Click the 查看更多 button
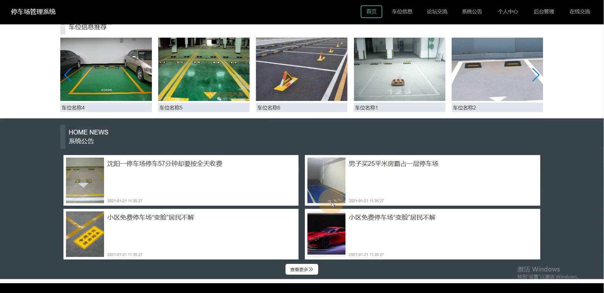 click(x=302, y=269)
